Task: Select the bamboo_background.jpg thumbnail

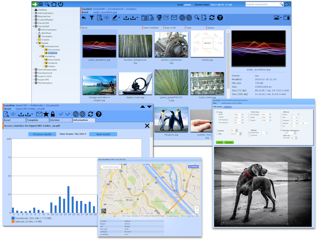Action: (135, 46)
